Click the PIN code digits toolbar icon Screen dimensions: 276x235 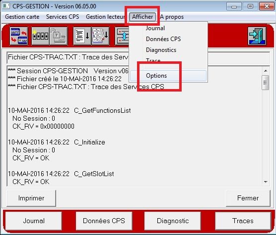40,36
